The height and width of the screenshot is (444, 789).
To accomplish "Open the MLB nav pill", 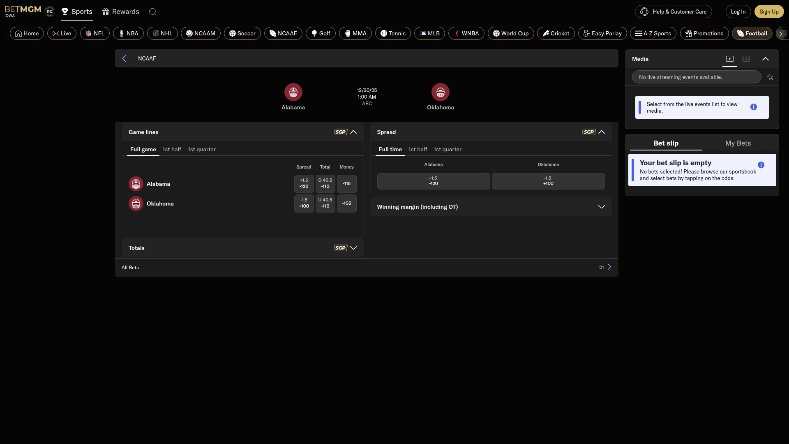I will pyautogui.click(x=429, y=33).
